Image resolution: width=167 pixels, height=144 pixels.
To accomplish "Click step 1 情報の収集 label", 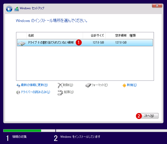I will click(x=19, y=137).
